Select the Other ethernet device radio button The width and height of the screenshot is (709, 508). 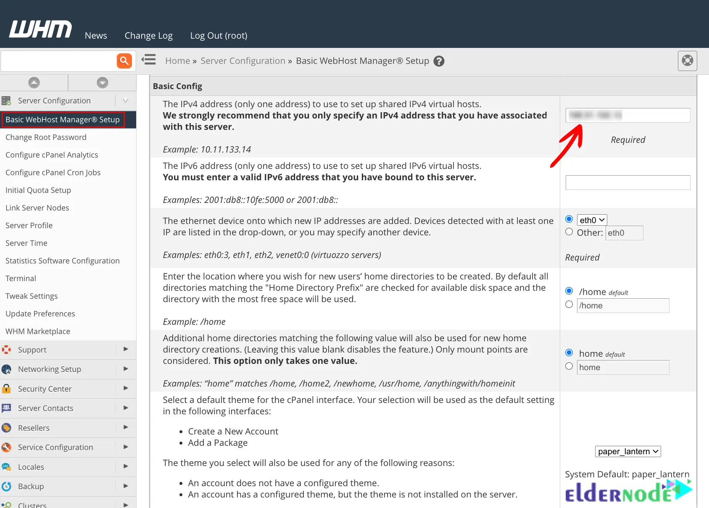pos(569,232)
